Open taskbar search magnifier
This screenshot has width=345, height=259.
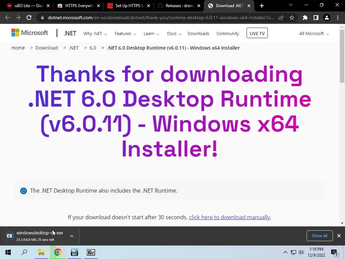(x=24, y=252)
